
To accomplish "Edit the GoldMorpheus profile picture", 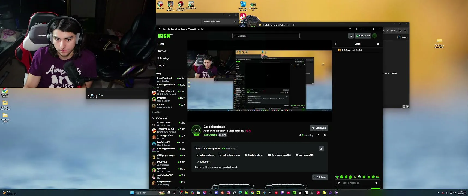I will pos(196,130).
